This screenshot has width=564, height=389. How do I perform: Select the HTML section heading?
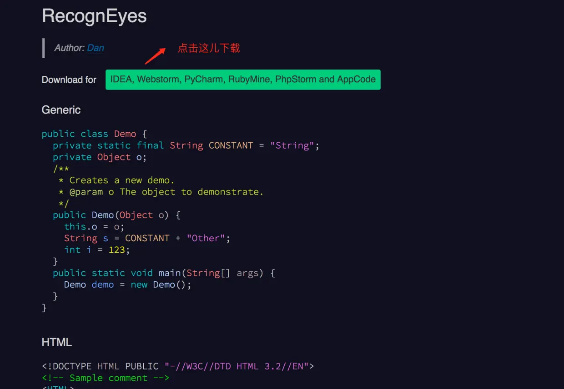coord(57,342)
